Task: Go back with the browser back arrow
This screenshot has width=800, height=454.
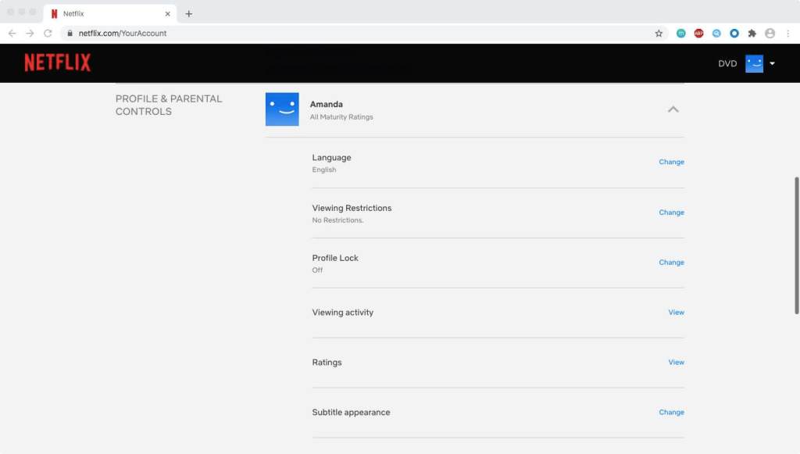Action: click(x=12, y=34)
